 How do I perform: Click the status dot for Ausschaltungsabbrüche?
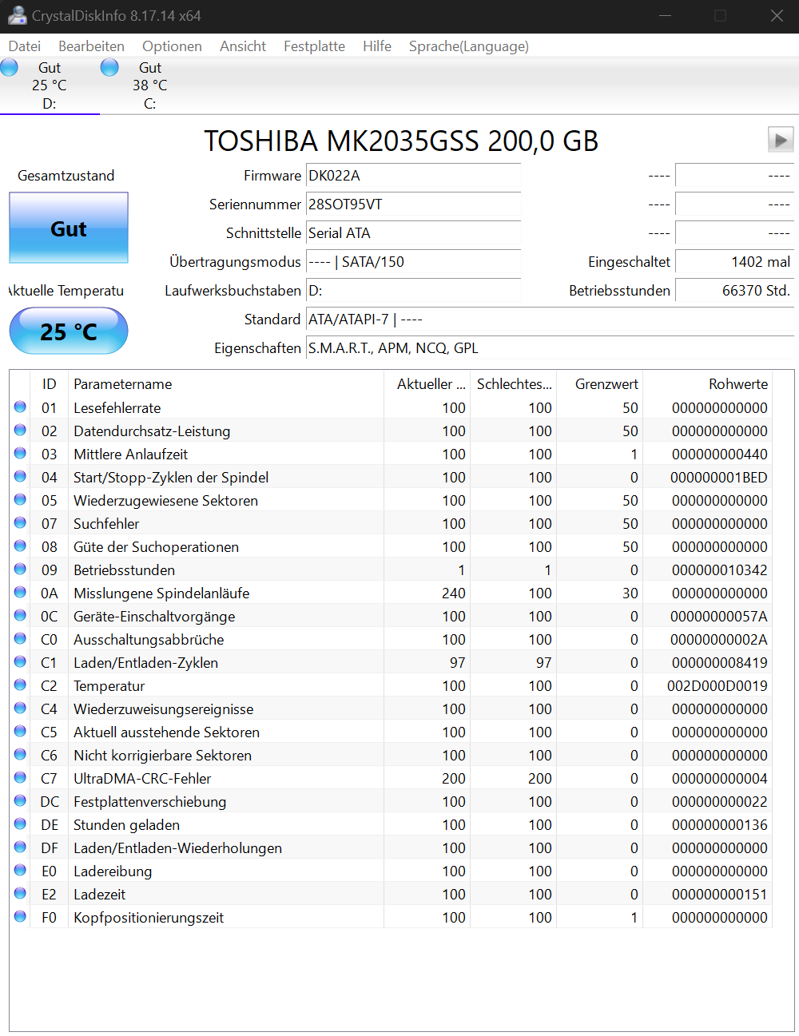(20, 638)
